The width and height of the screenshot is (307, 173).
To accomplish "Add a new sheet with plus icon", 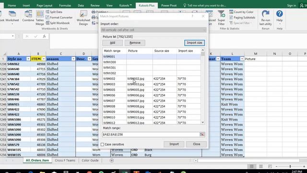I will click(112, 161).
